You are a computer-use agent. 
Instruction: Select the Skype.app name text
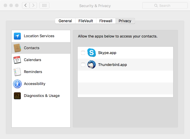(x=107, y=53)
